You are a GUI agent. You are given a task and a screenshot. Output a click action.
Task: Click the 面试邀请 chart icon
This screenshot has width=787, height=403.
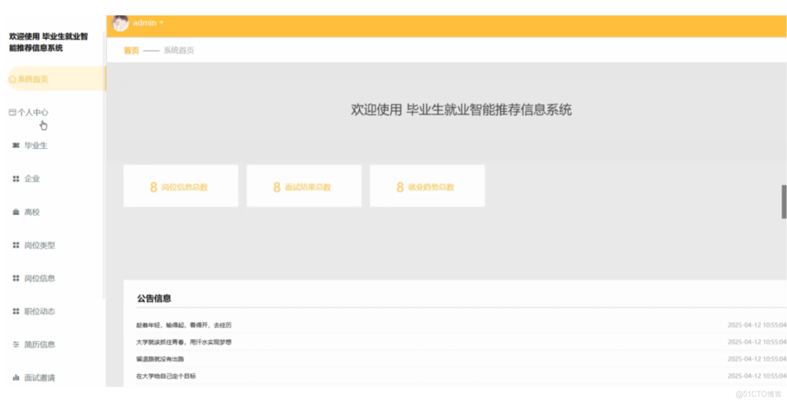(x=17, y=377)
